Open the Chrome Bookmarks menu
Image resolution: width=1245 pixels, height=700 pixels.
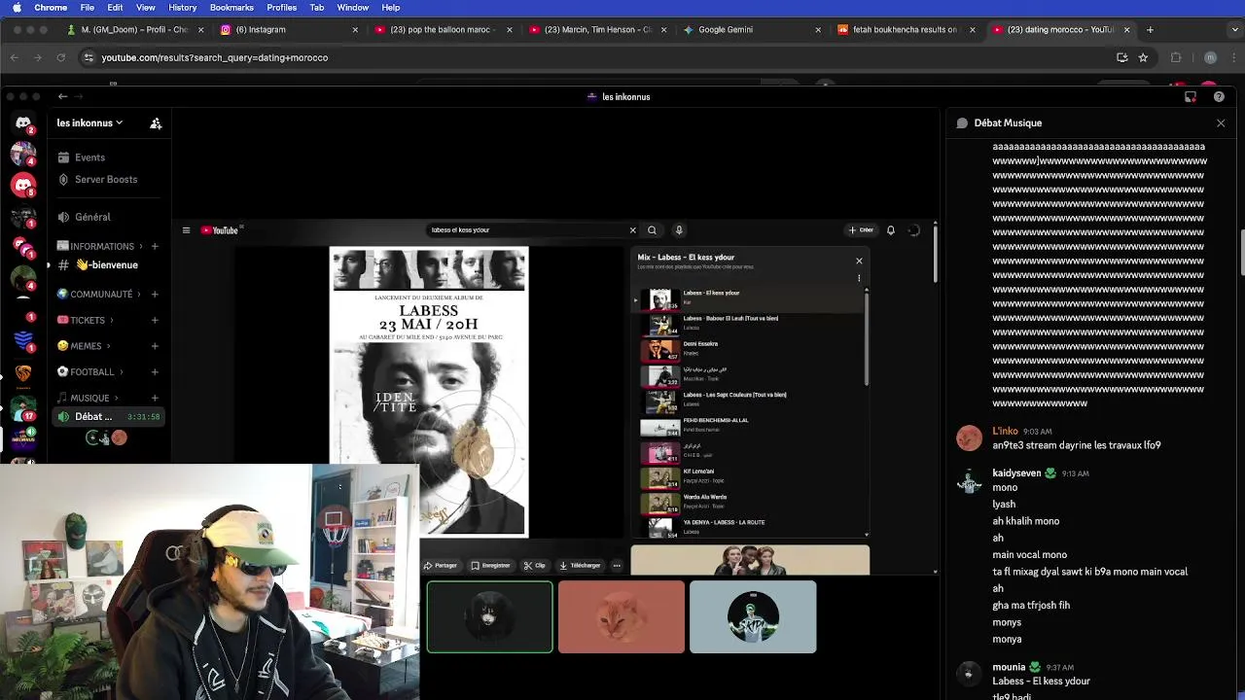(x=231, y=7)
